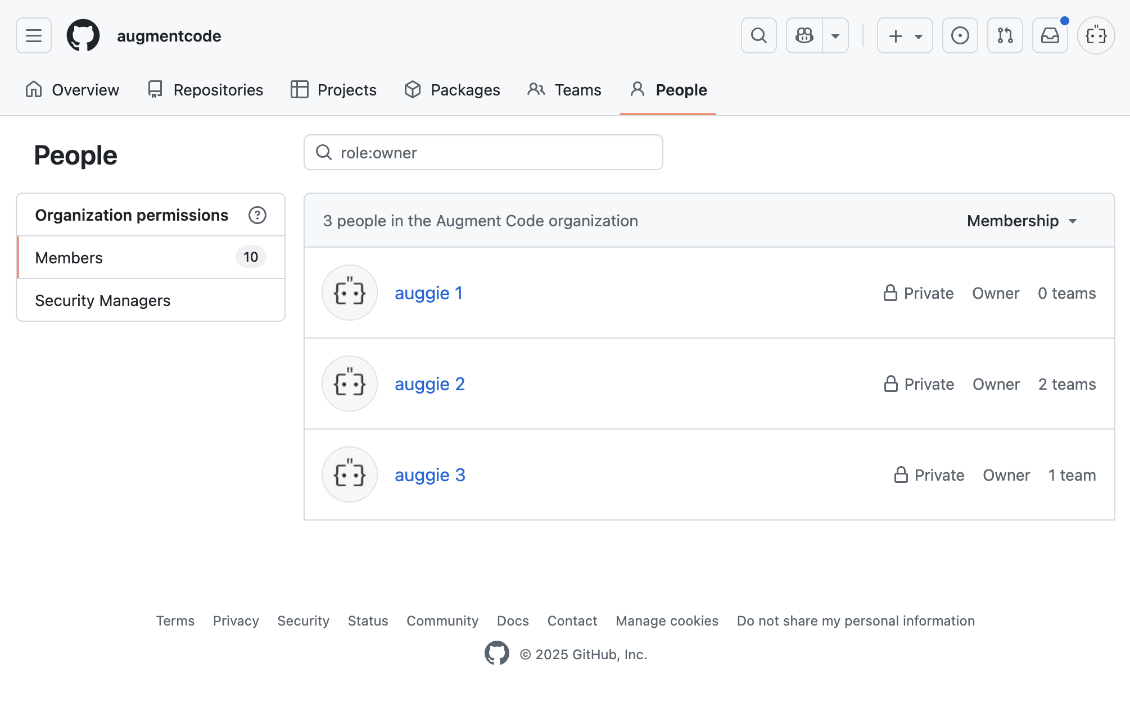Click the footer GitHub logo
Screen dimensions: 1130x721
497,653
